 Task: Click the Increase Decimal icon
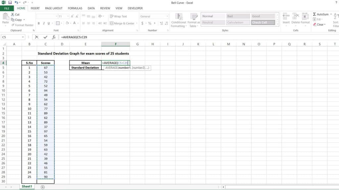click(x=161, y=24)
